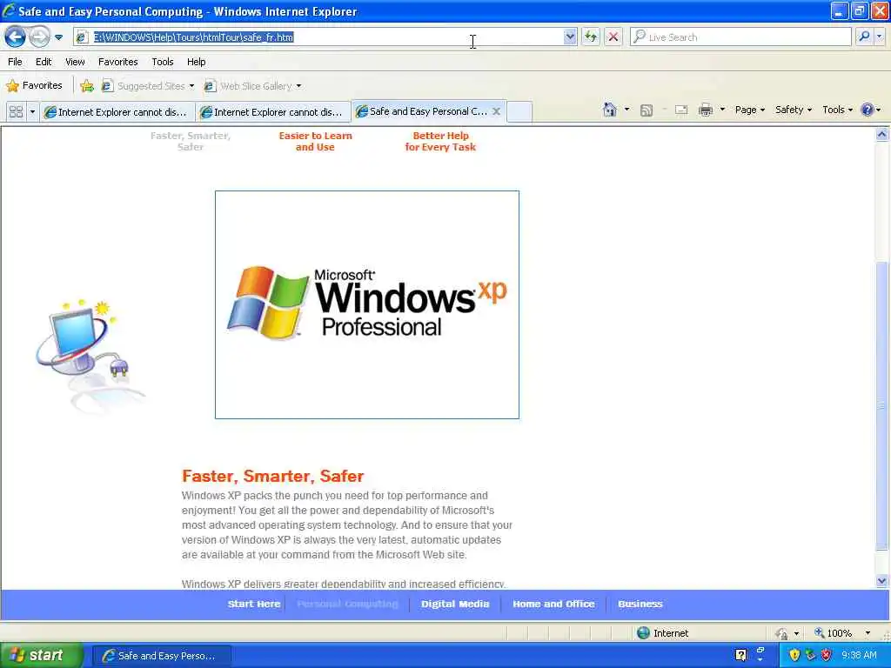Image resolution: width=891 pixels, height=668 pixels.
Task: Click the vertical scrollbar thumb
Action: [x=882, y=405]
